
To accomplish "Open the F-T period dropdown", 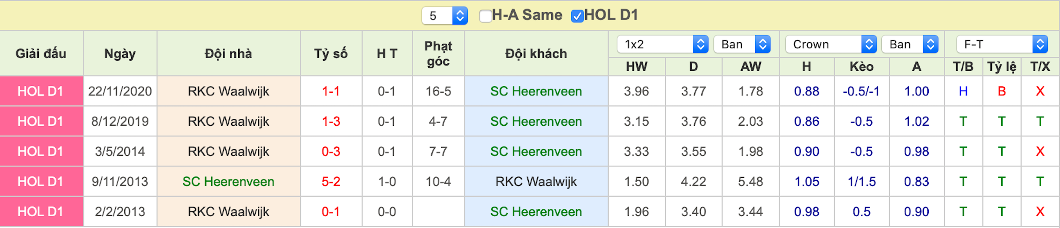I will pos(1002,44).
